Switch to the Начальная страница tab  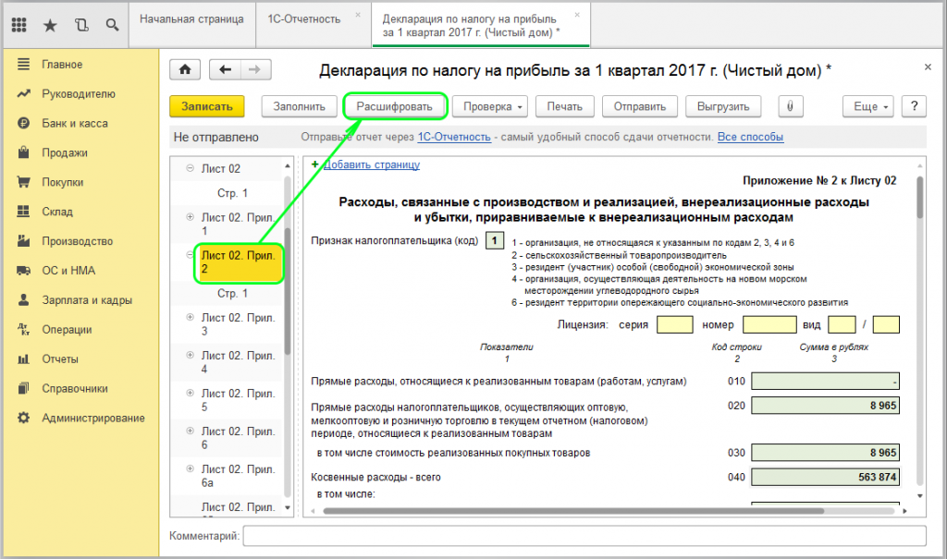coord(194,18)
